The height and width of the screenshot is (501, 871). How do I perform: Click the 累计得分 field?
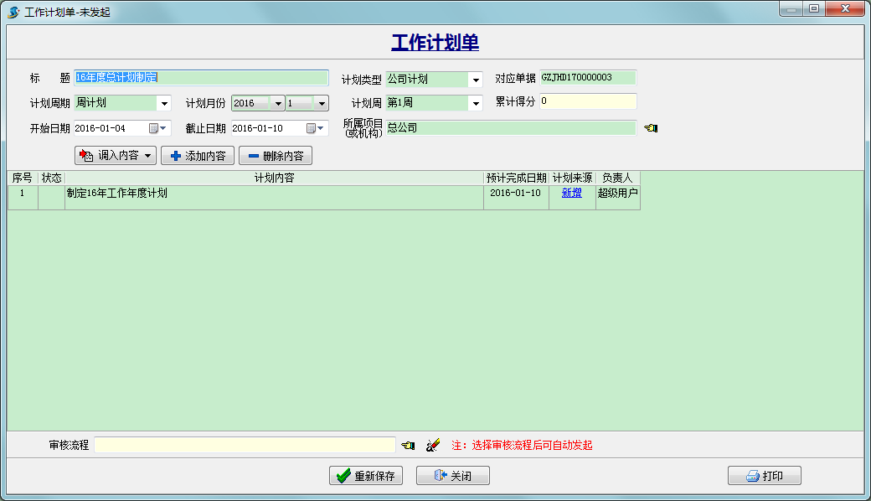[588, 101]
